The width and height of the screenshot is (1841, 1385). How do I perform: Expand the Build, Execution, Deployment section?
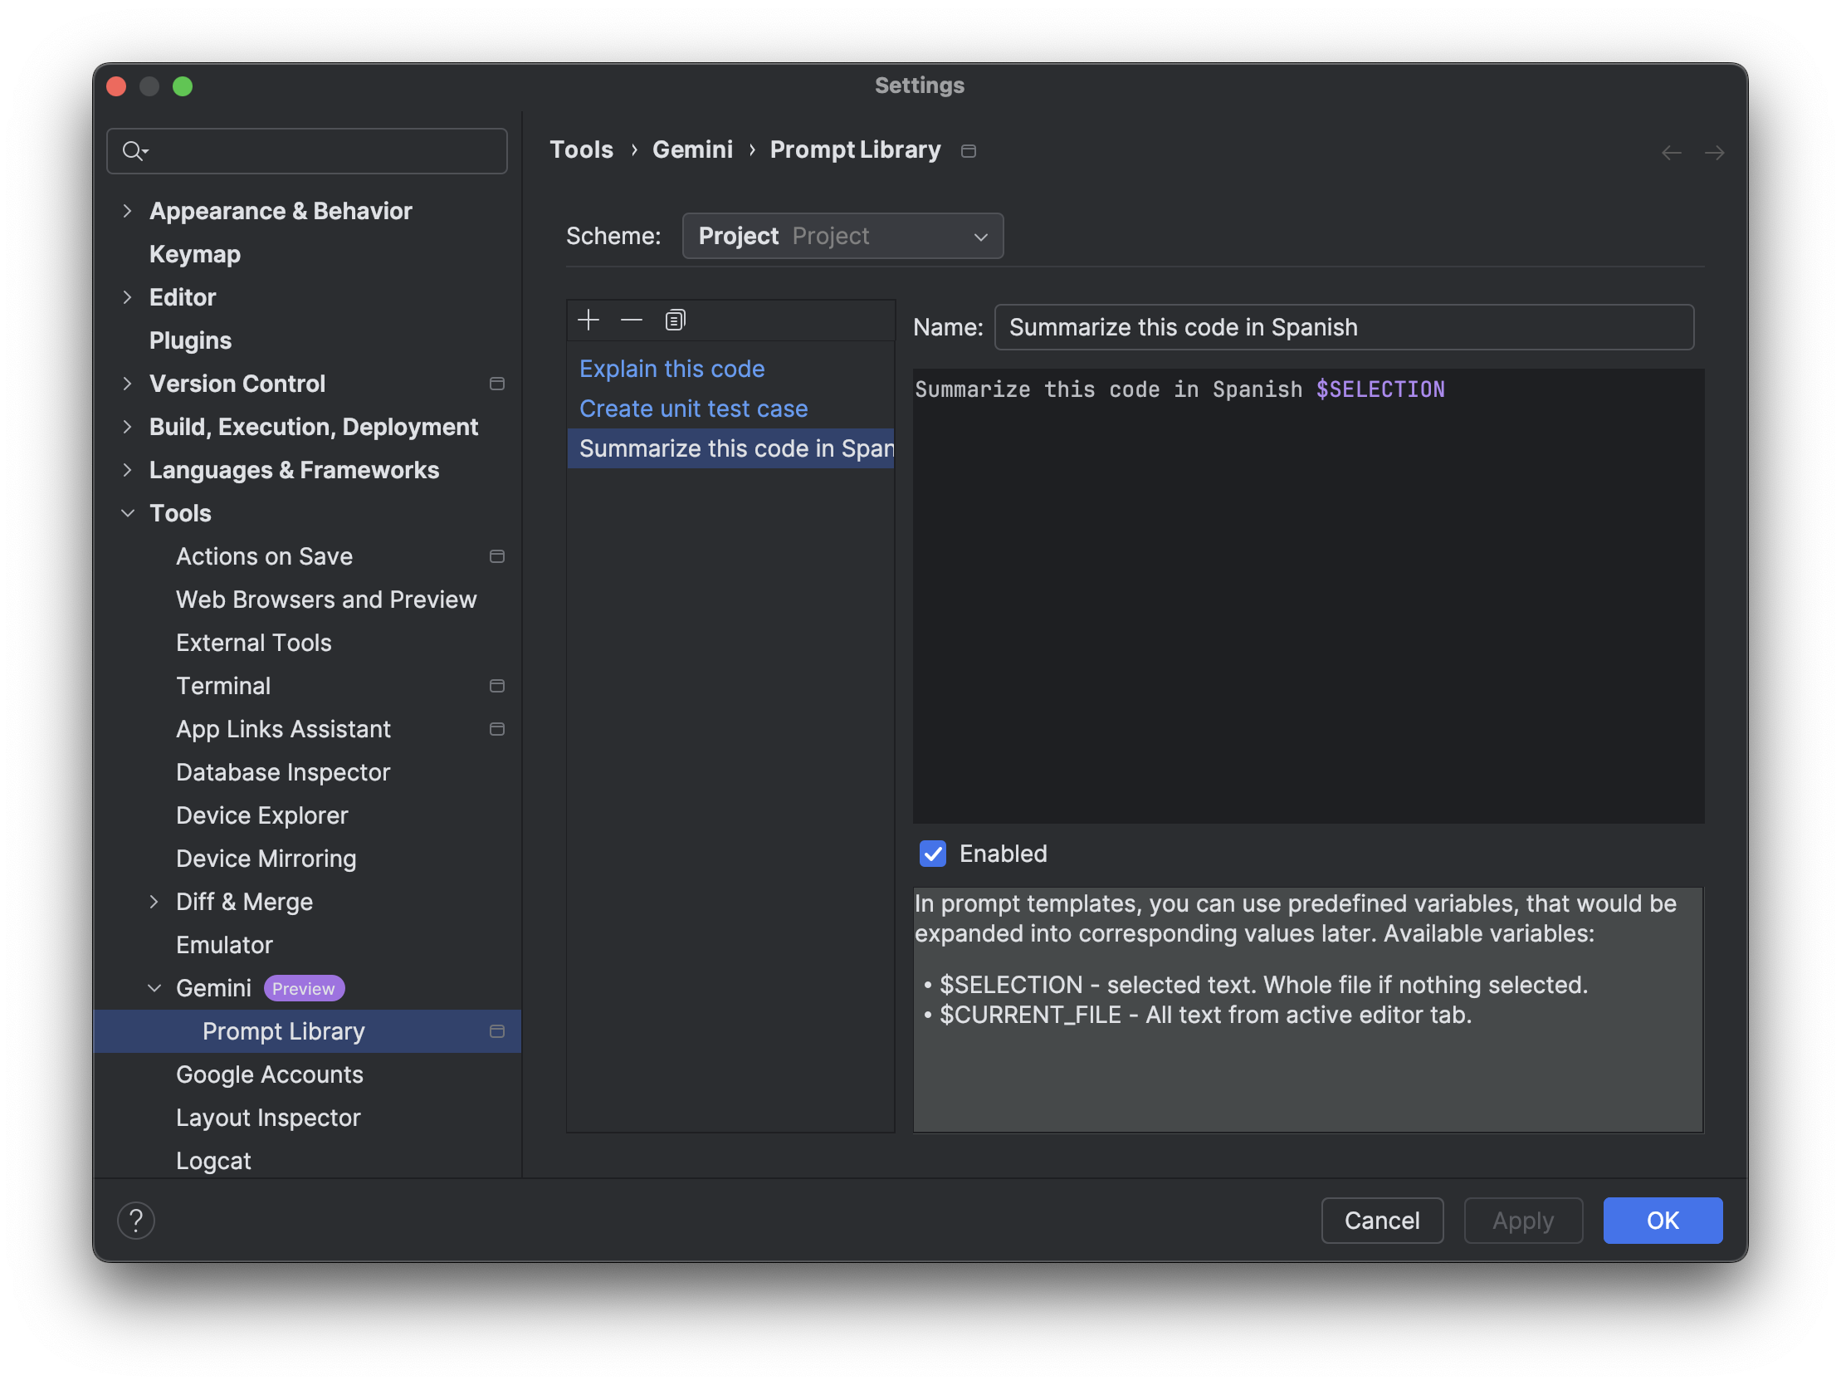pos(126,426)
